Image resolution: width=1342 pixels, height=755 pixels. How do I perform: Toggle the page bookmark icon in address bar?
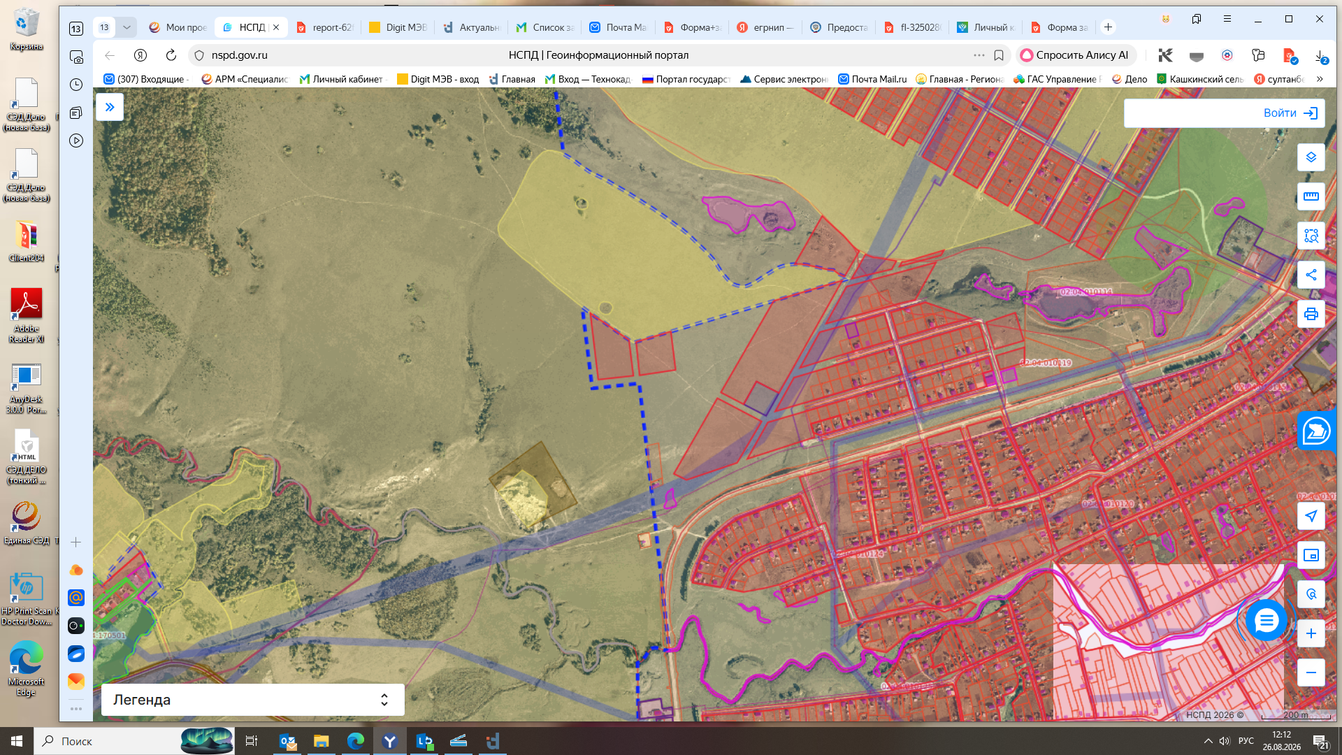tap(999, 55)
